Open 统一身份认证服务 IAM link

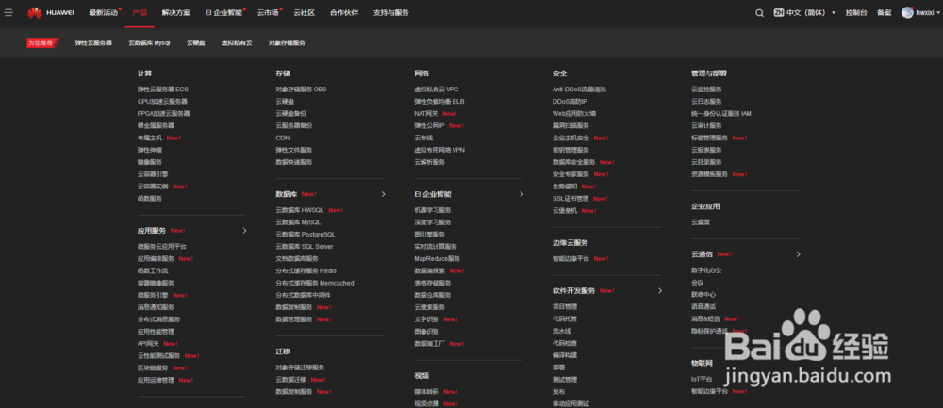(x=721, y=114)
